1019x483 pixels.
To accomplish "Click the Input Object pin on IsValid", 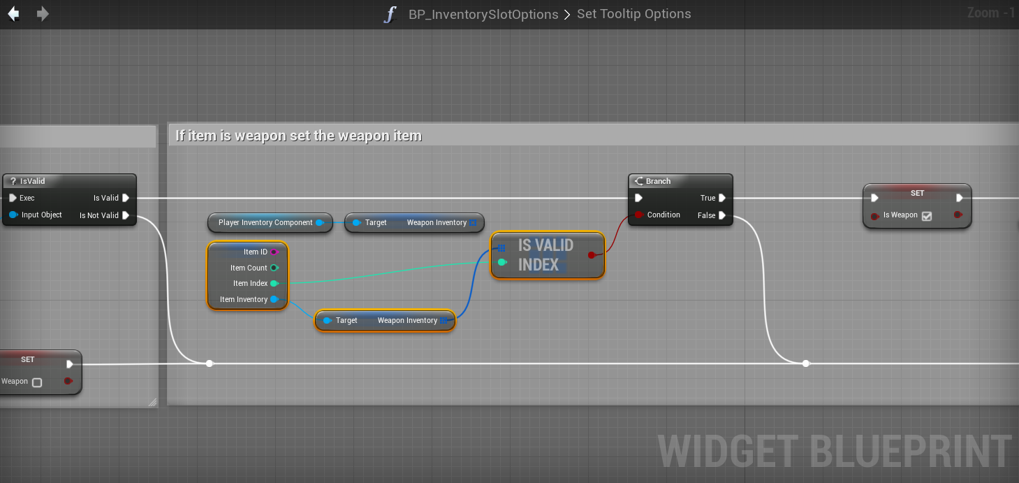I will [13, 215].
